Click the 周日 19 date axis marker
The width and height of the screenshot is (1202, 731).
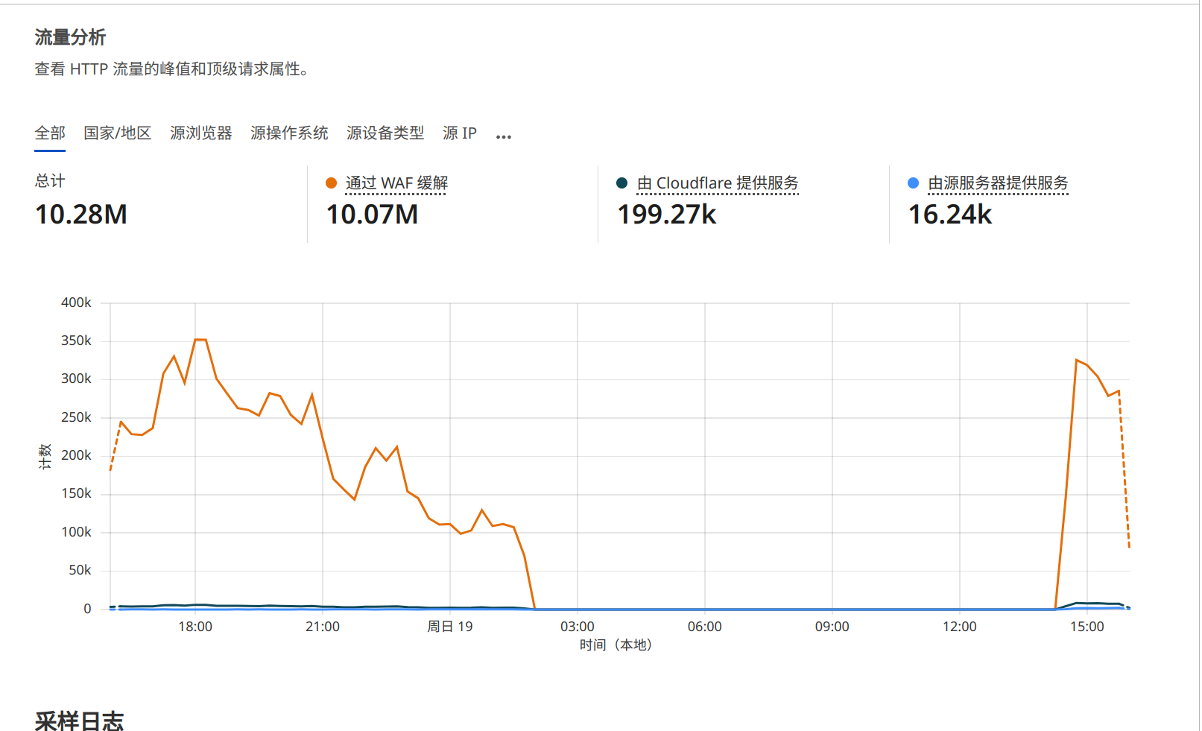[450, 627]
